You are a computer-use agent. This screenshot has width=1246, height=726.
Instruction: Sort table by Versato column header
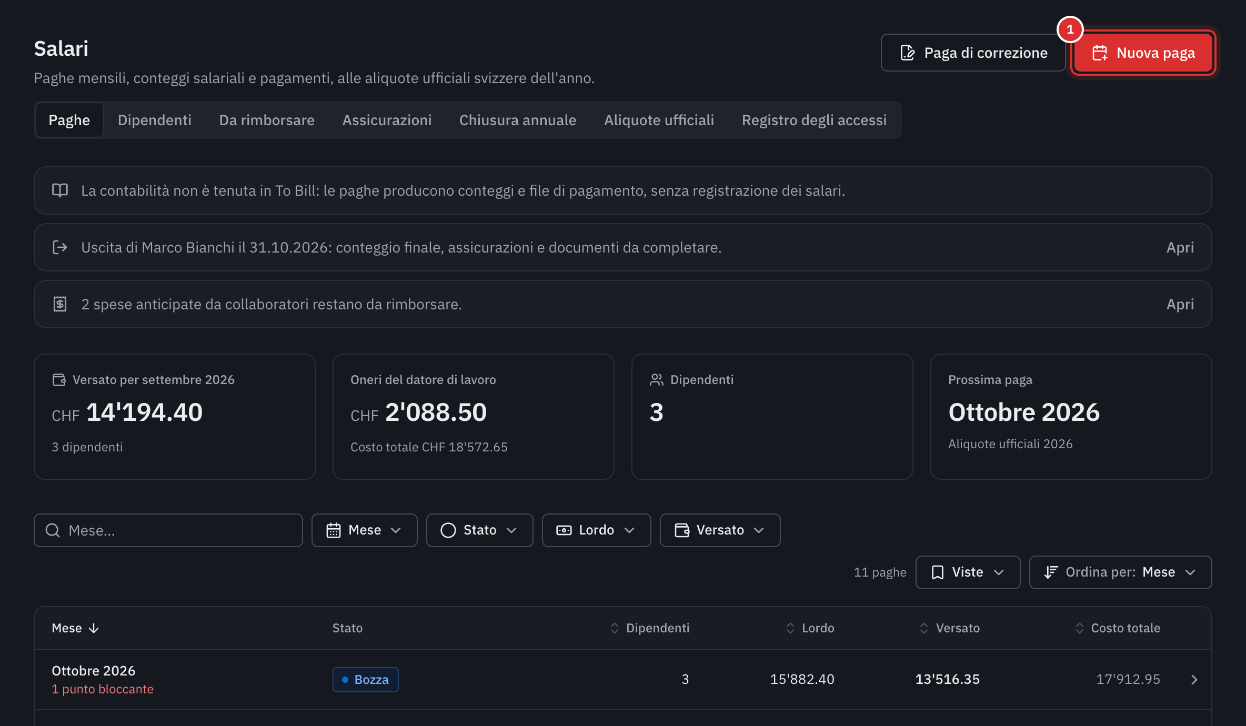950,628
